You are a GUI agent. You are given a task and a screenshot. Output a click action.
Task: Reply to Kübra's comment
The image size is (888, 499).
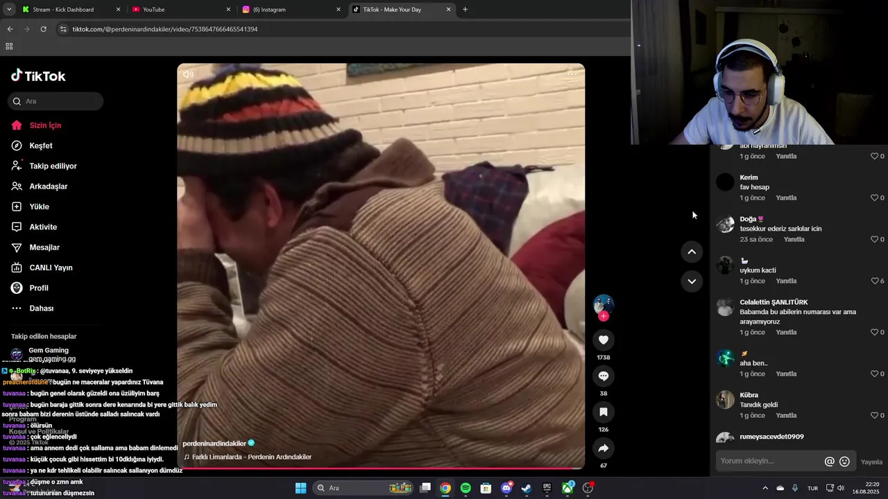point(786,415)
